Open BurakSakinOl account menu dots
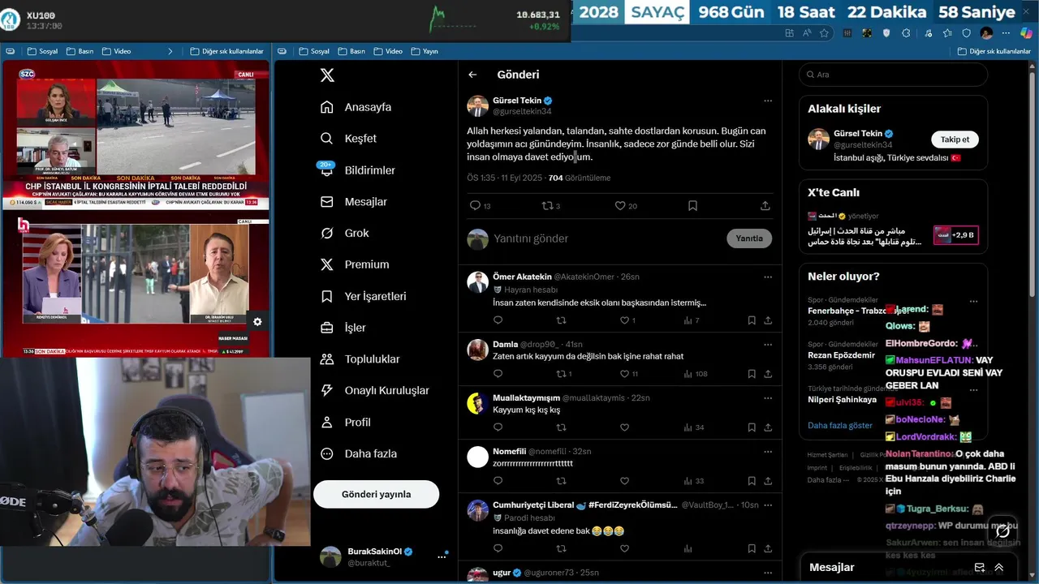Viewport: 1039px width, 584px height. click(442, 556)
